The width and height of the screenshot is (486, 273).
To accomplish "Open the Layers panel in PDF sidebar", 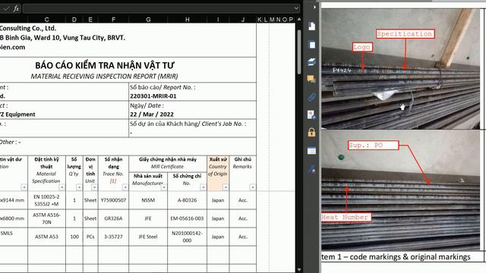I will coord(311,62).
